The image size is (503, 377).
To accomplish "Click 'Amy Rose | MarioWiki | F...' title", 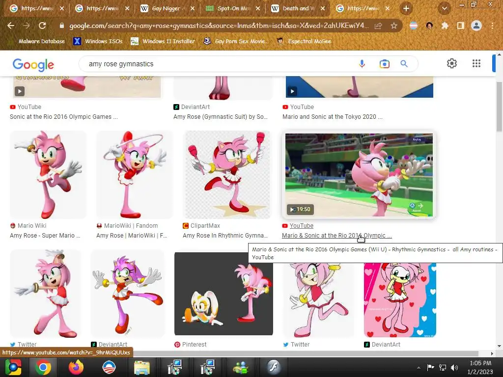I will tap(132, 235).
